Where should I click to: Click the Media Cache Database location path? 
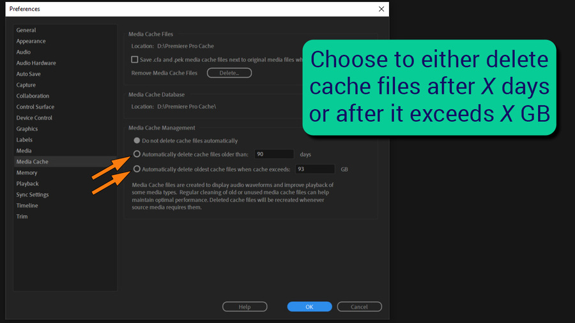pos(187,107)
